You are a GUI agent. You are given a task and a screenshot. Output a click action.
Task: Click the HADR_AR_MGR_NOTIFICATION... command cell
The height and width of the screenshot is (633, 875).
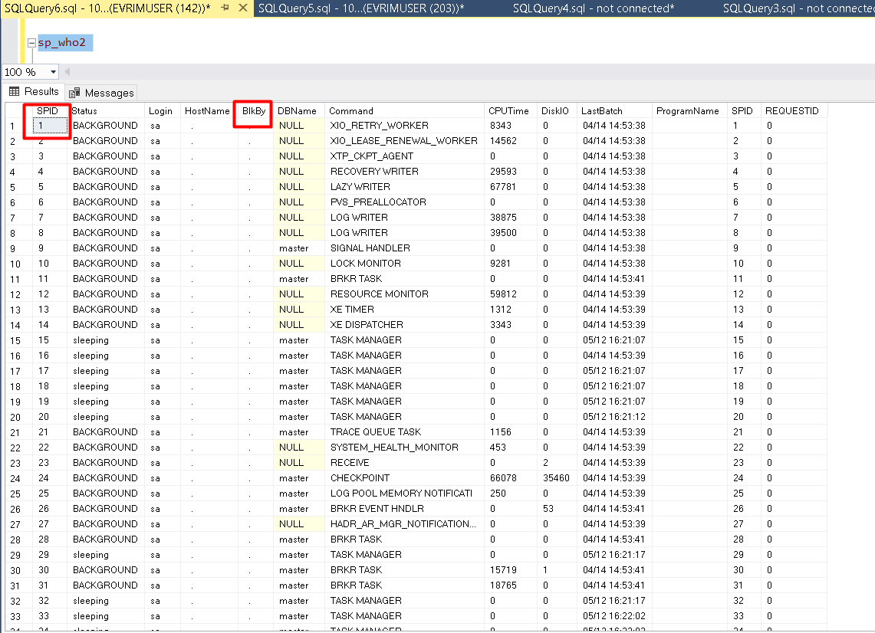(x=403, y=524)
